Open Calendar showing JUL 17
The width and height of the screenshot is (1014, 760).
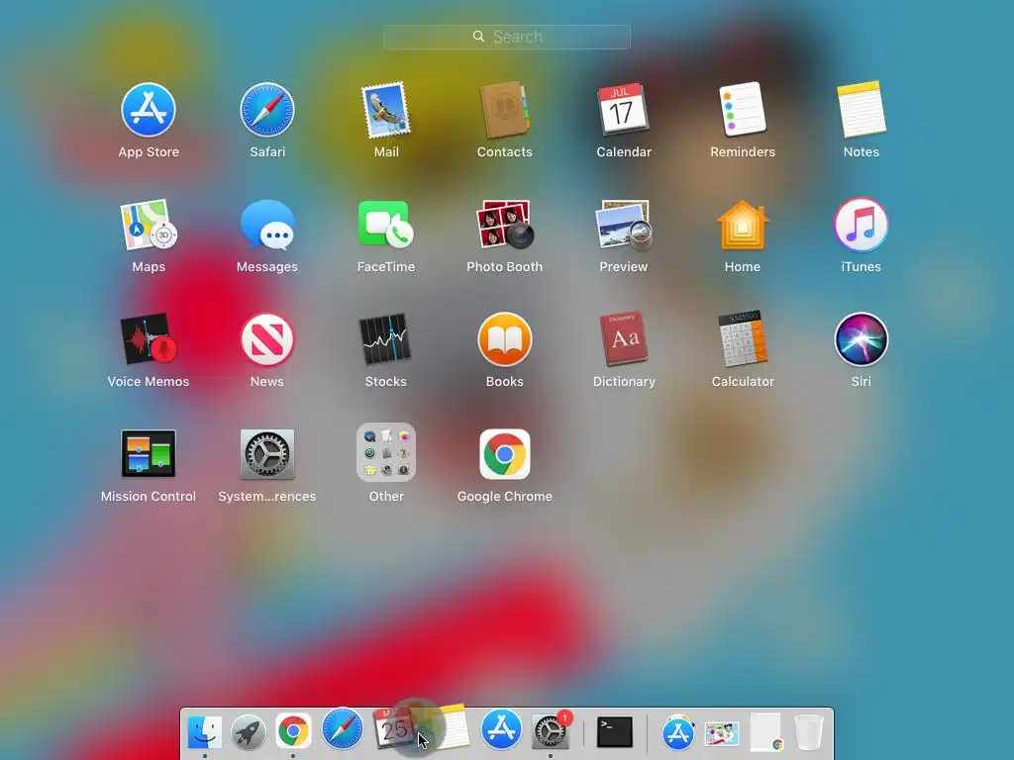click(x=623, y=109)
